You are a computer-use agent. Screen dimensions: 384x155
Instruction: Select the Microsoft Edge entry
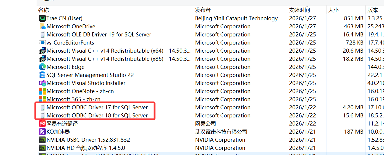pos(66,67)
